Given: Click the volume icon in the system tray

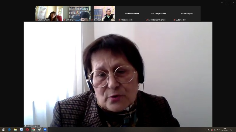Looking at the screenshot, I should point(215,129).
